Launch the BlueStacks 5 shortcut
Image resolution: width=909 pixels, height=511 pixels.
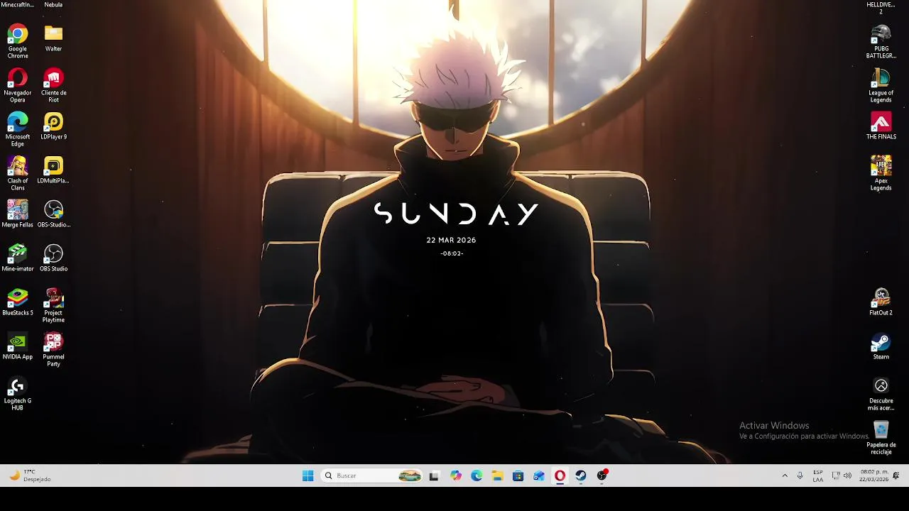click(x=18, y=301)
